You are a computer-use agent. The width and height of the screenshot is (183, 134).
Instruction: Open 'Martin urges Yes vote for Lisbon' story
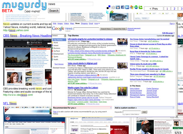tap(83, 88)
